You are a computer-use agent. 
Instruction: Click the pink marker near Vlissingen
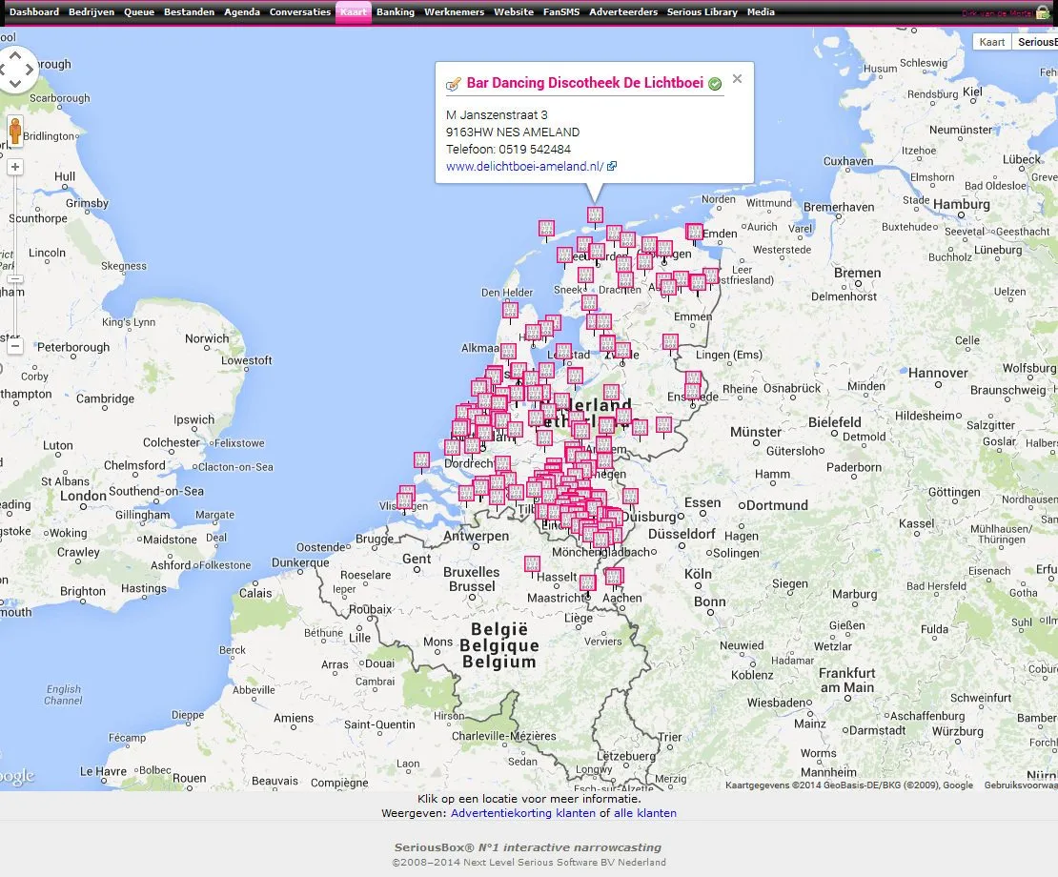pos(405,501)
